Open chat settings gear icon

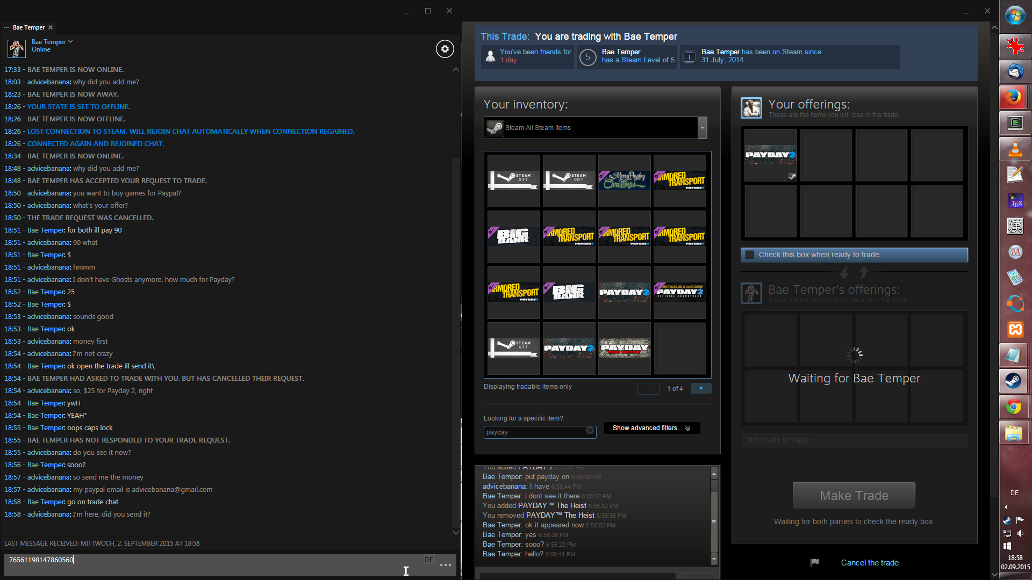[x=445, y=49]
